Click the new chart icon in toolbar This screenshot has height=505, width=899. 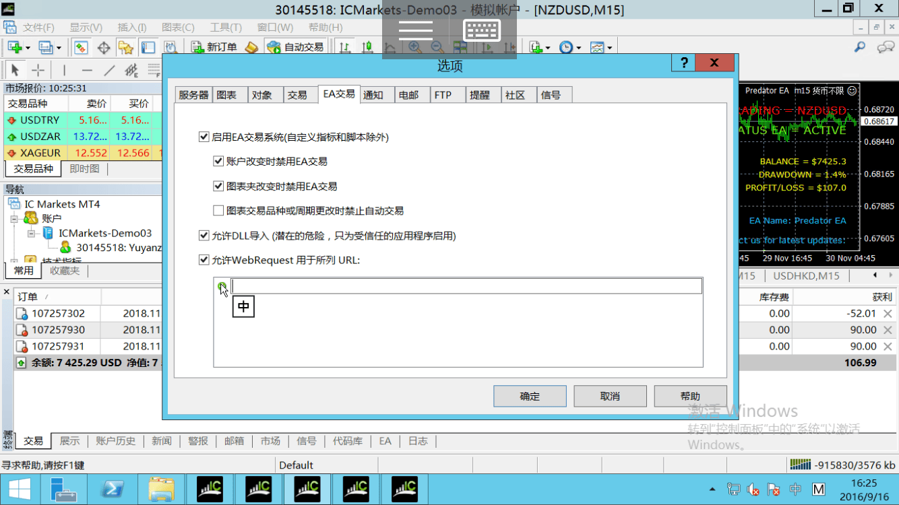pyautogui.click(x=15, y=48)
